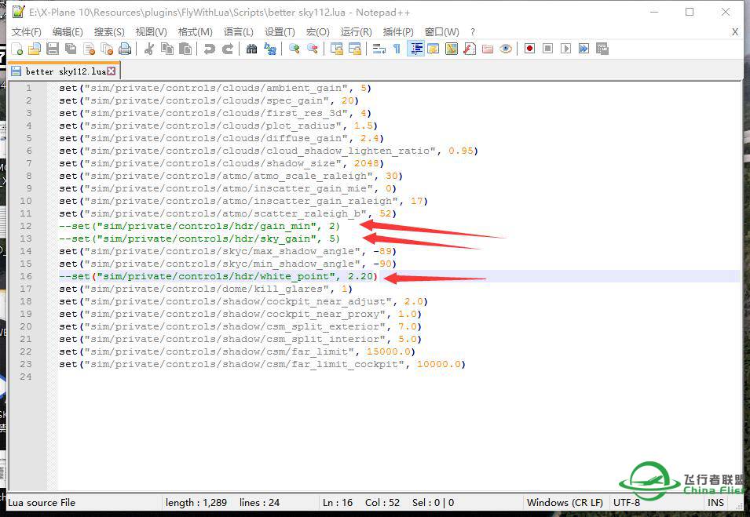
Task: Click the ambient_gain code line
Action: [x=215, y=88]
